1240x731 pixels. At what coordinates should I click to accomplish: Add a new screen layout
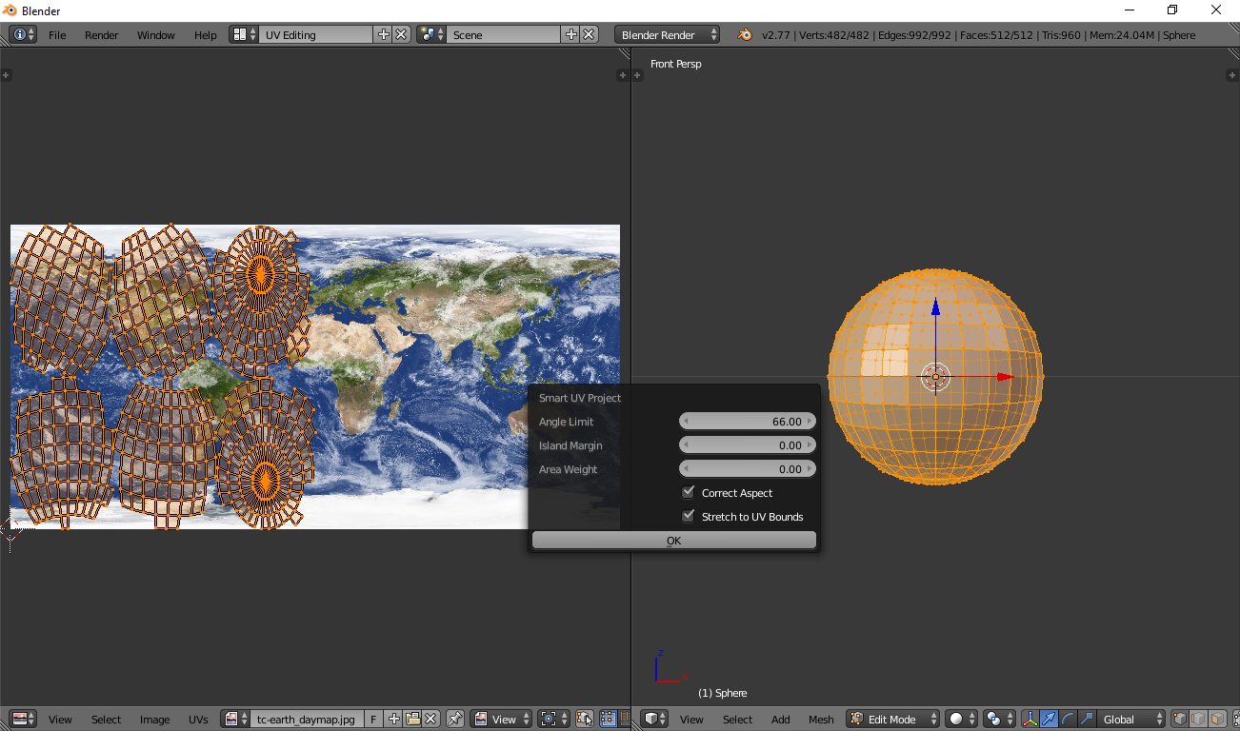tap(384, 34)
